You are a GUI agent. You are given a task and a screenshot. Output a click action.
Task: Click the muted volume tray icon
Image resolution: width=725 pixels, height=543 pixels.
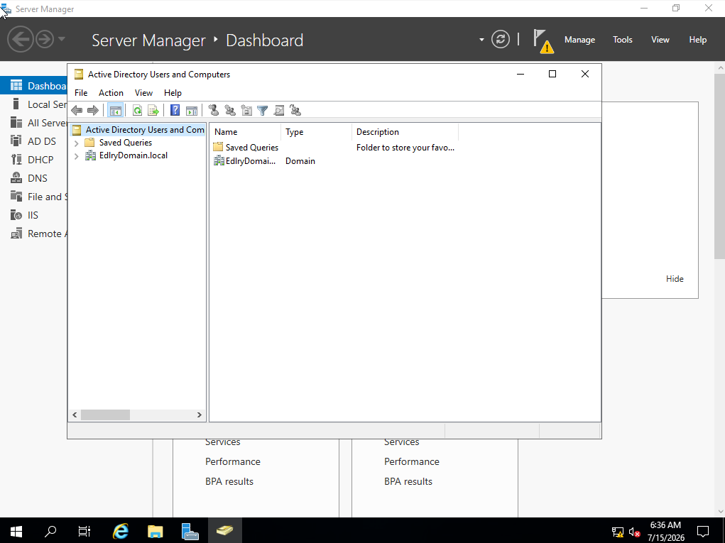point(634,533)
